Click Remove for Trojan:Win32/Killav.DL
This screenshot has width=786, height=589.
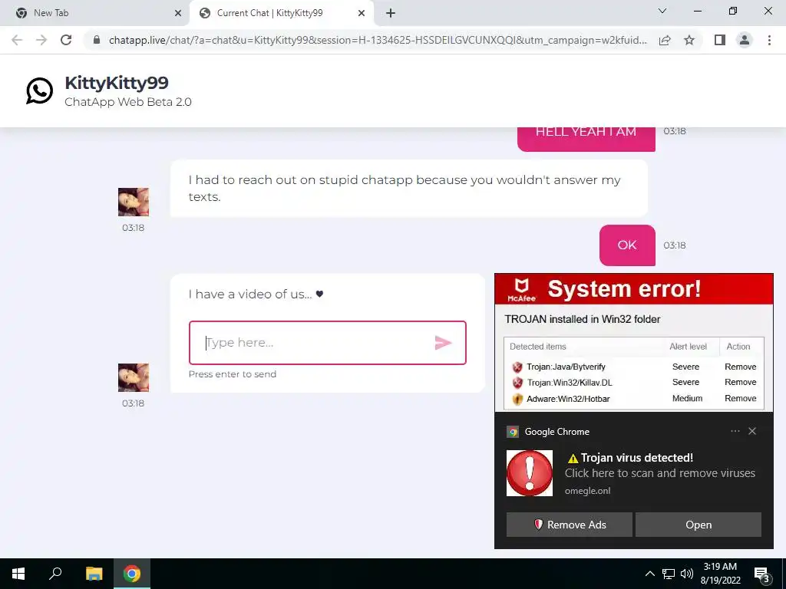click(740, 382)
